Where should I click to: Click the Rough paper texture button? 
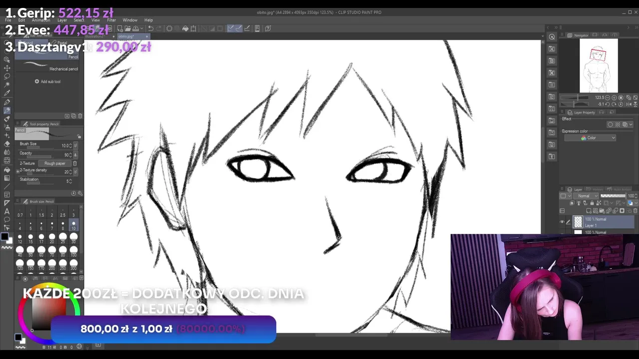(54, 164)
